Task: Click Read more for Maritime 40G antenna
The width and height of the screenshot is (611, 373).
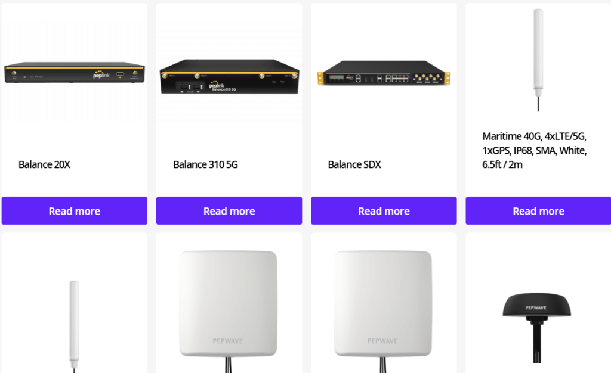Action: 538,211
